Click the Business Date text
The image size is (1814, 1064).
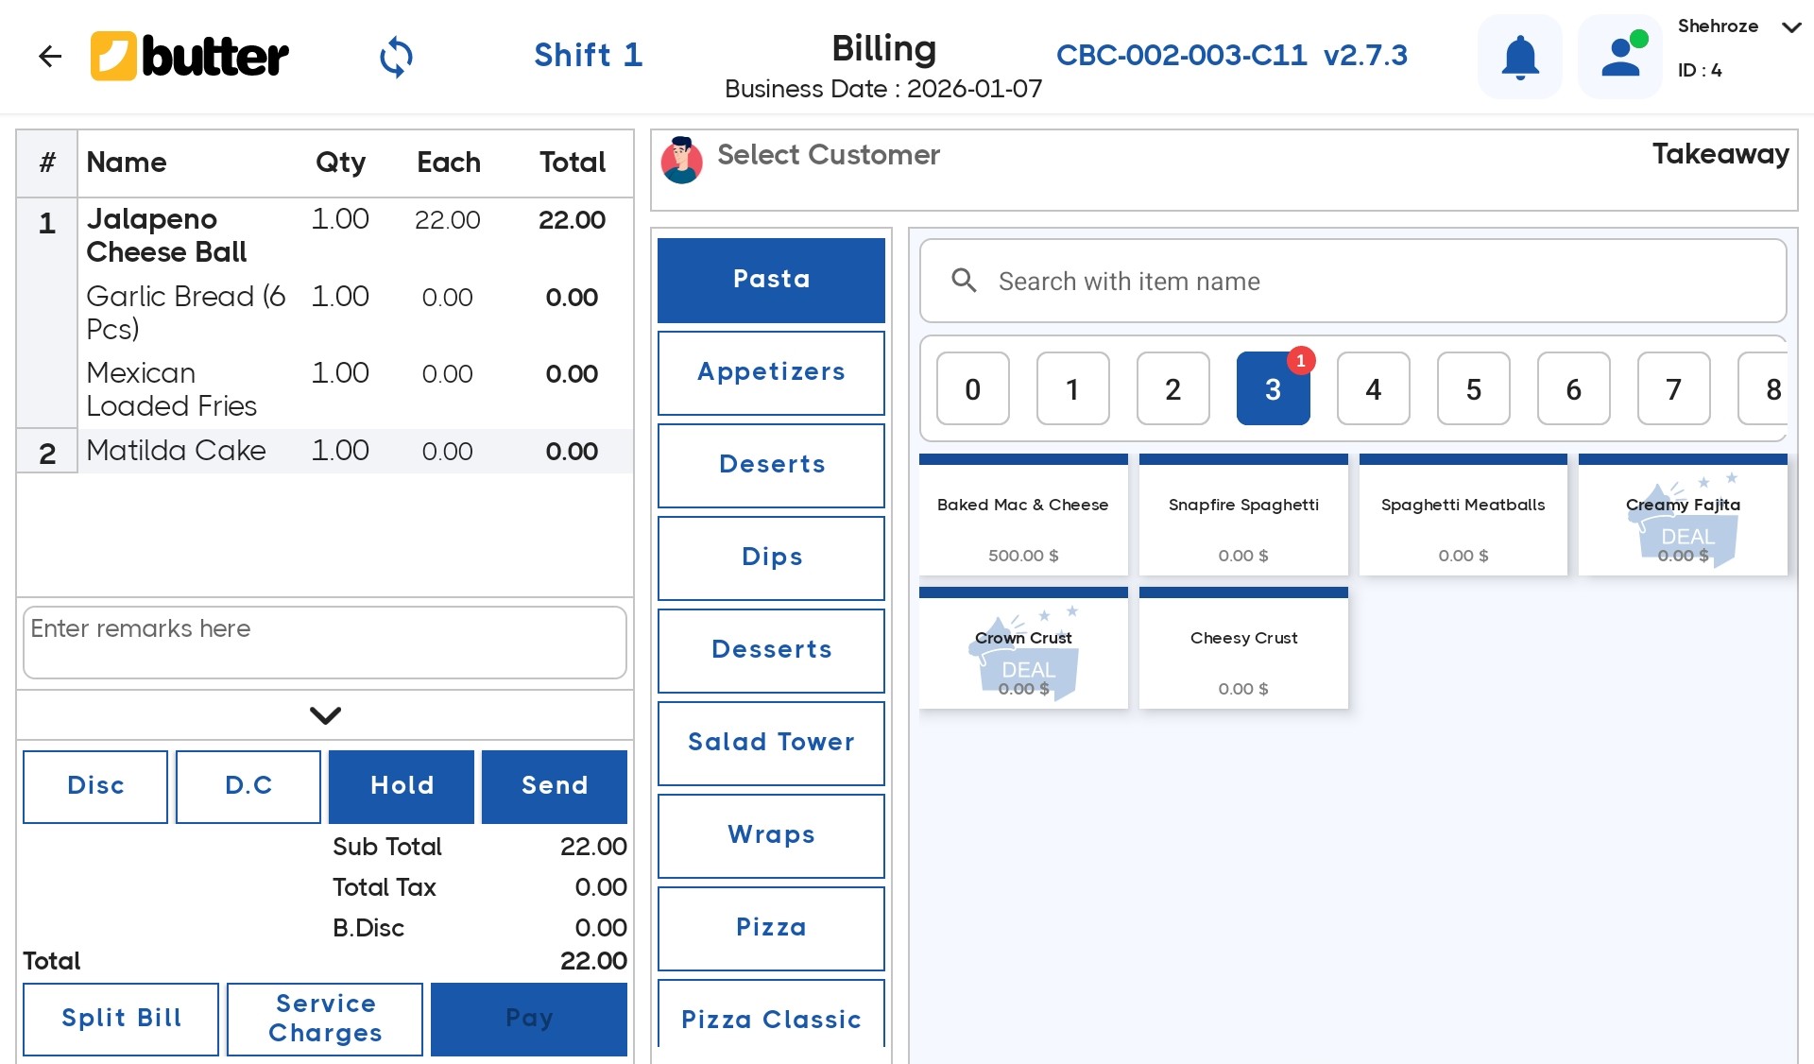point(883,89)
